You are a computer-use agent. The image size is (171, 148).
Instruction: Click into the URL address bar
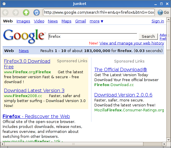point(99,13)
